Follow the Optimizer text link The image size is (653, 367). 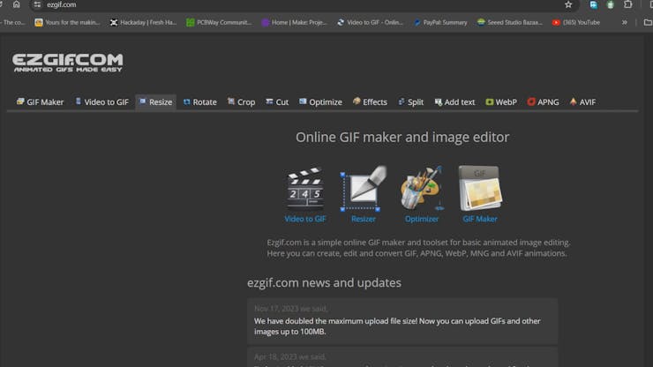coord(422,219)
